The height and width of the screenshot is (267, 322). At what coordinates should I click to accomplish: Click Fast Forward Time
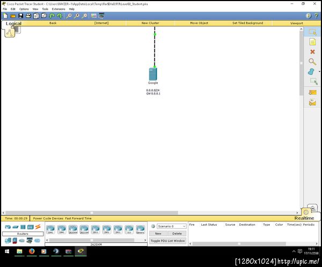click(x=78, y=218)
